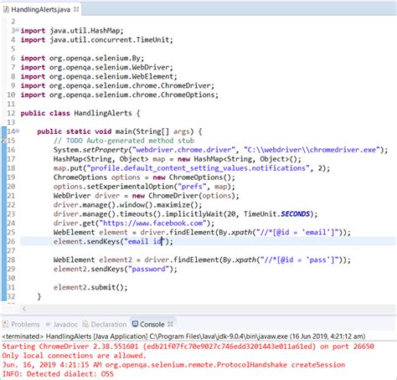397x380 pixels.
Task: Click the Console monitor icon
Action: pyautogui.click(x=135, y=324)
